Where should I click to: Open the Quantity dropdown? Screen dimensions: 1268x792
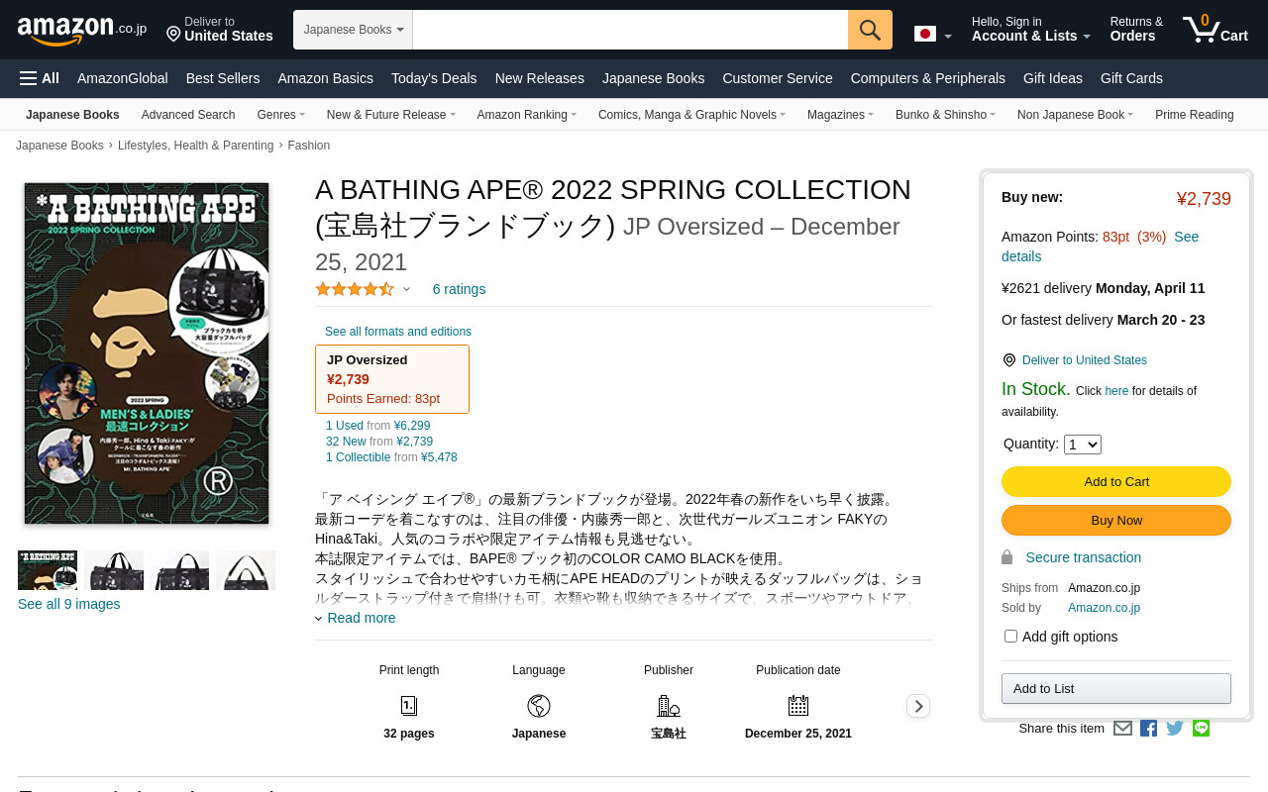1083,445
